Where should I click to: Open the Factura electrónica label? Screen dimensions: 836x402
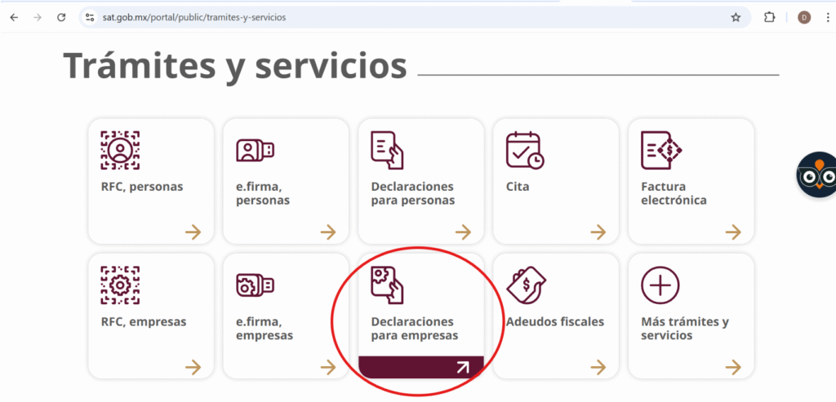point(674,194)
